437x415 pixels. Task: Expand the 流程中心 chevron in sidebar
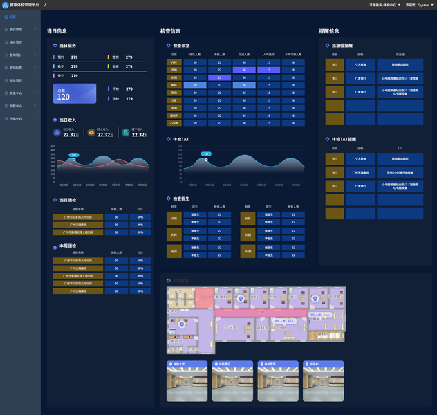(x=35, y=106)
